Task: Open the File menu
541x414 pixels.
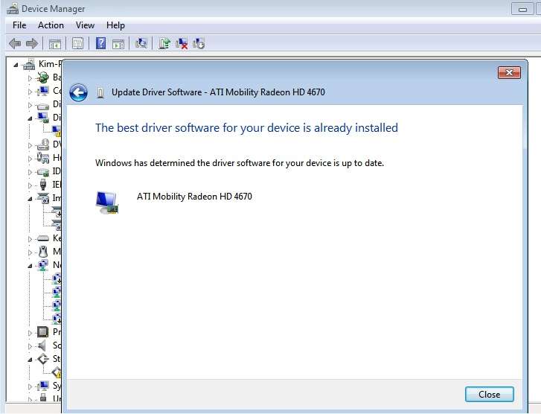Action: 19,25
